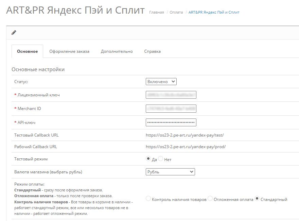Click the page title ART&PR Яндекс Пэй и Сплит
The image size is (299, 221).
75,10
